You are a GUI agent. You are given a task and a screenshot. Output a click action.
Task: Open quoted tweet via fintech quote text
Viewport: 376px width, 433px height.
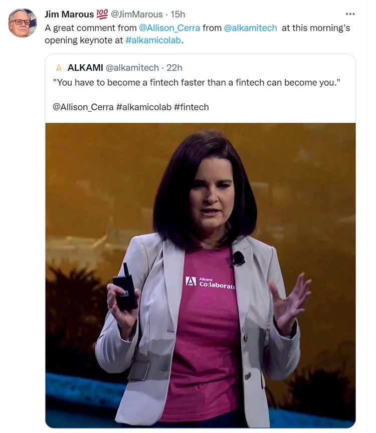(197, 83)
